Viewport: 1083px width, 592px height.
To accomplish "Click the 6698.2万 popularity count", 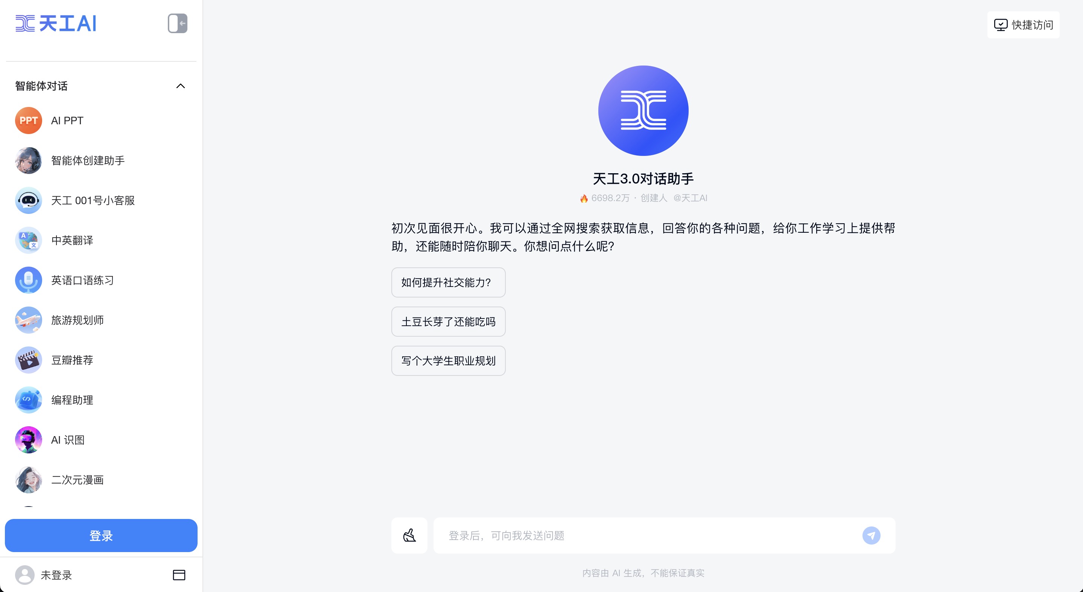I will [x=610, y=198].
